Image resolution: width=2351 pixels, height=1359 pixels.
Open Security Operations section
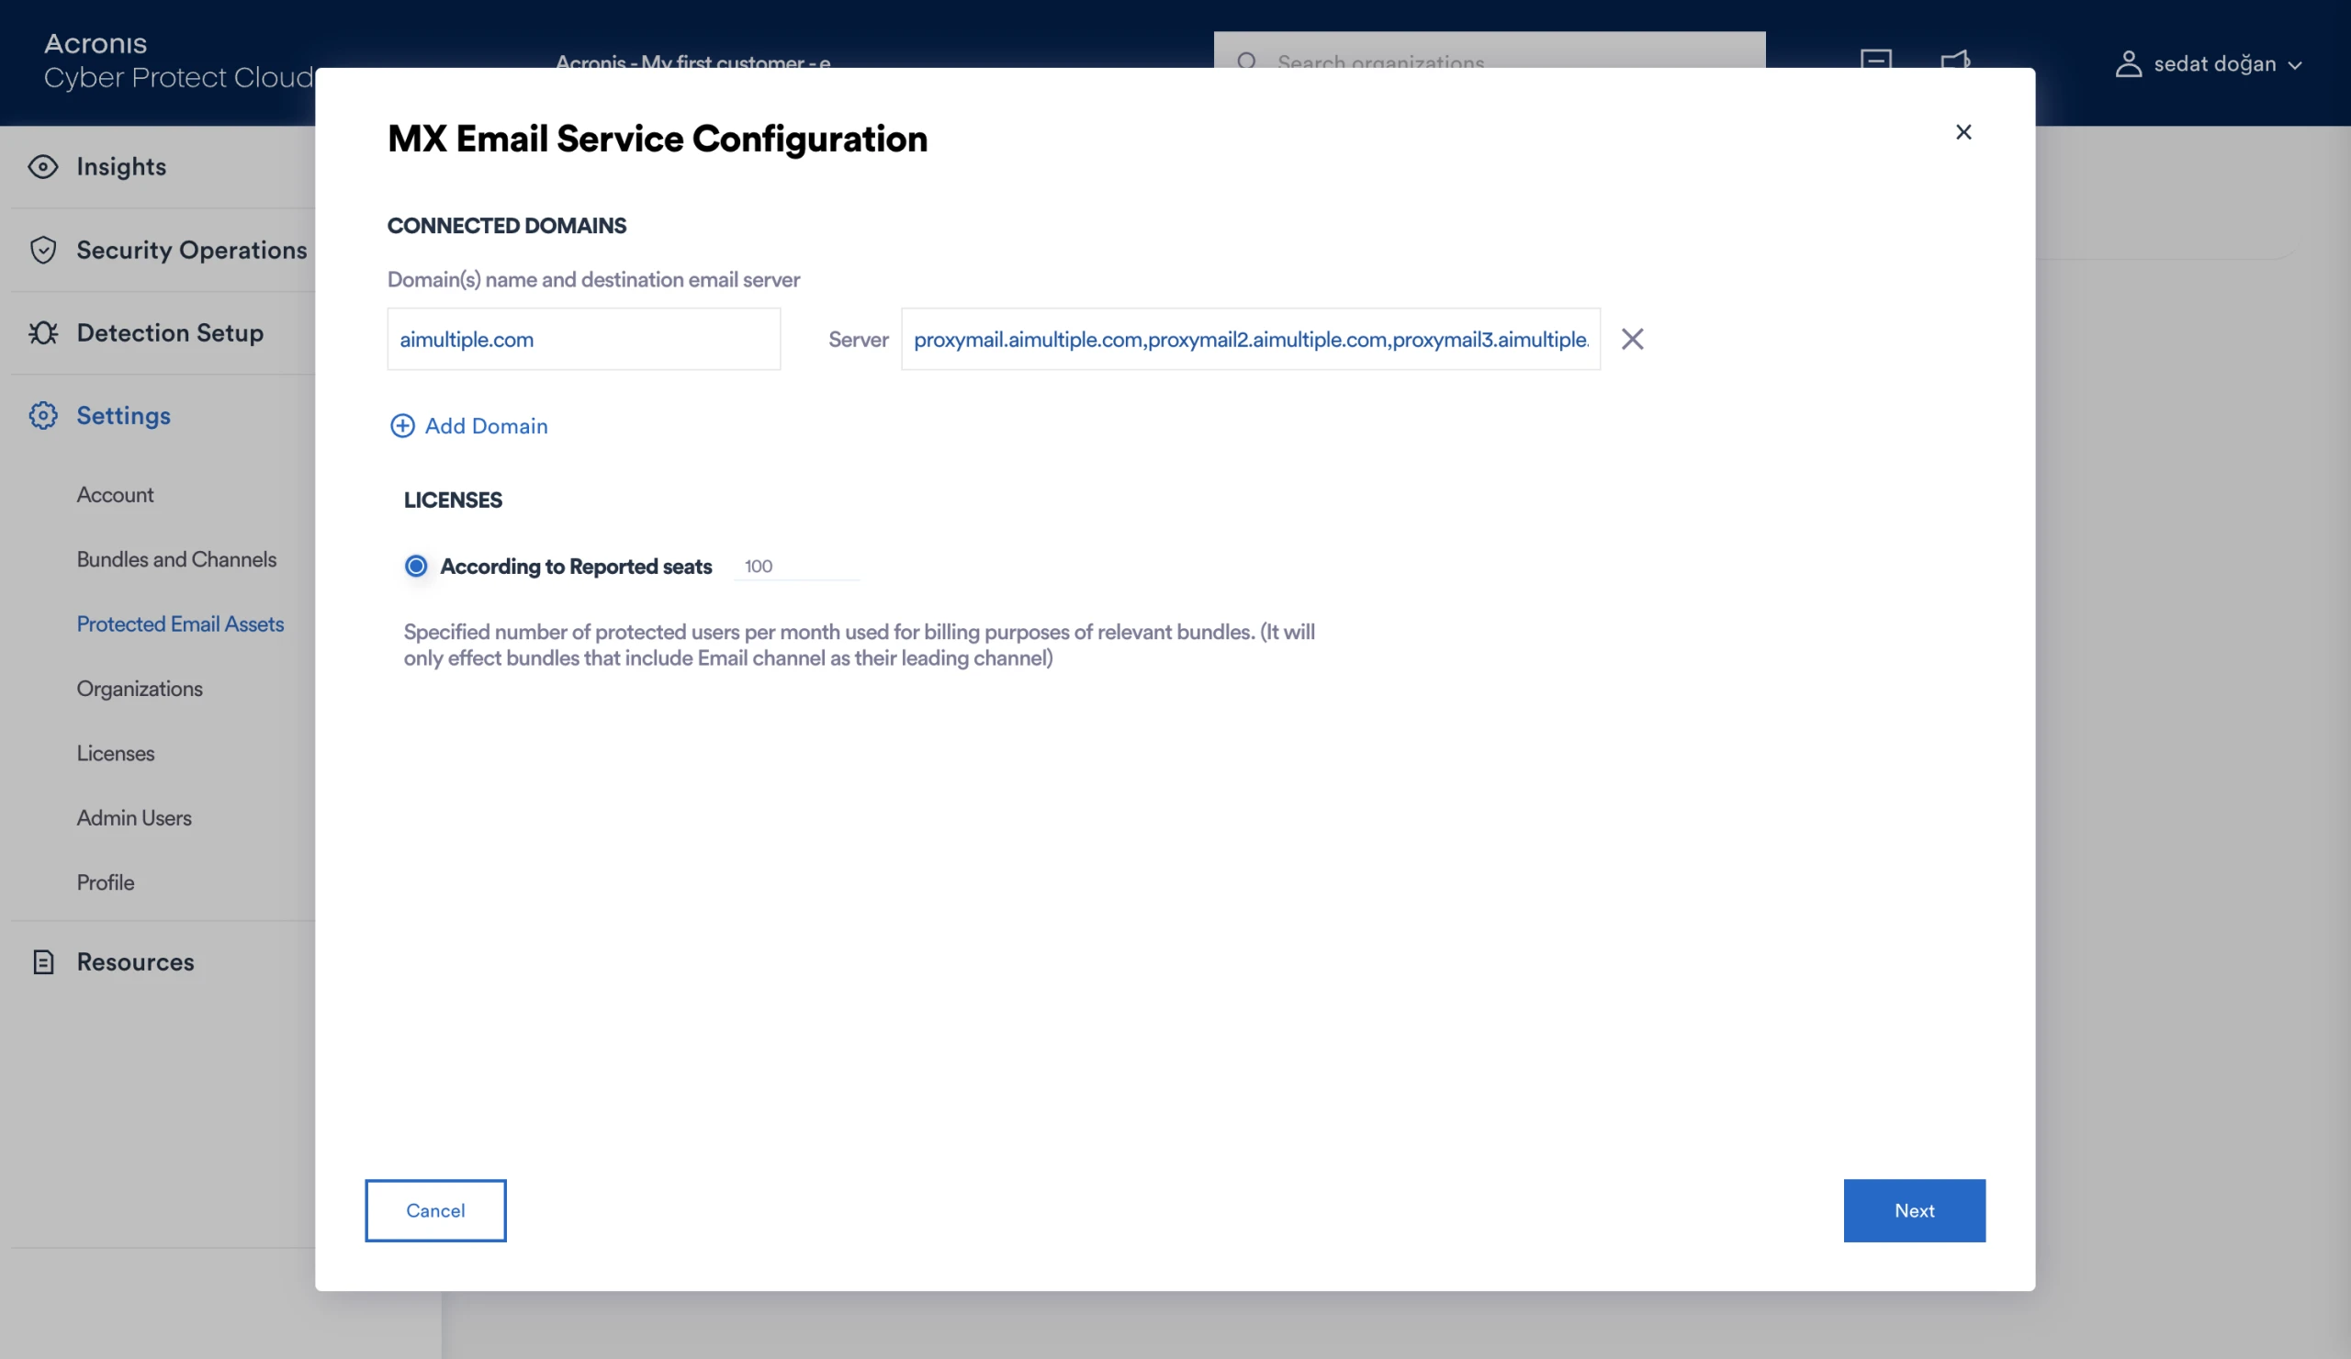191,250
